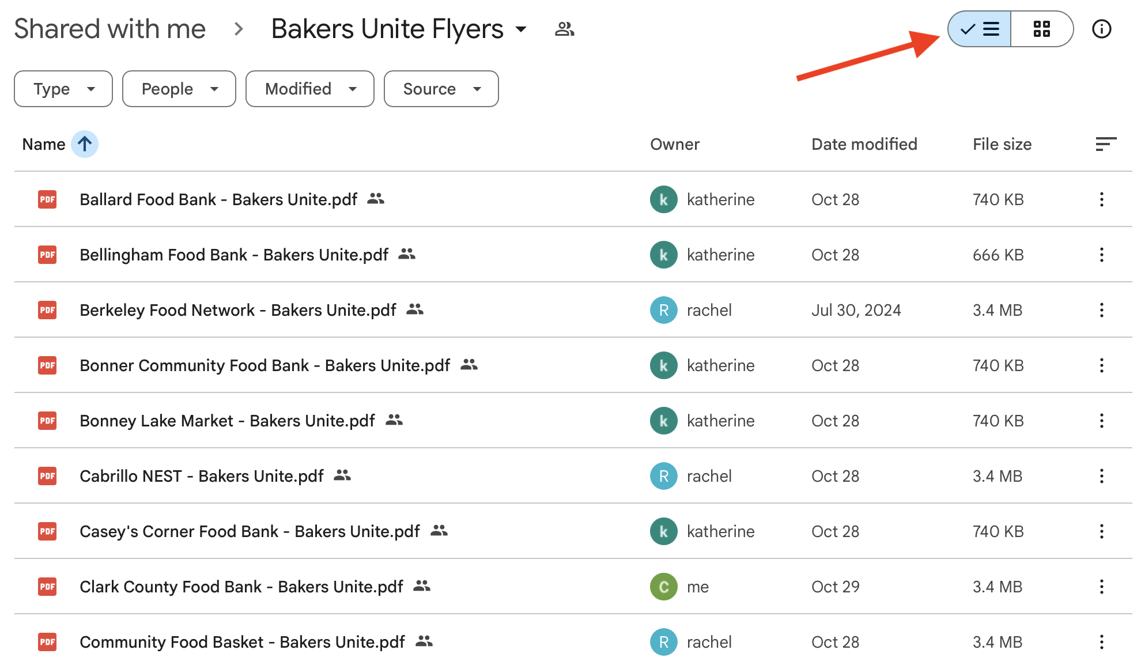
Task: Open more actions for Bonney Lake Market file
Action: [x=1102, y=421]
